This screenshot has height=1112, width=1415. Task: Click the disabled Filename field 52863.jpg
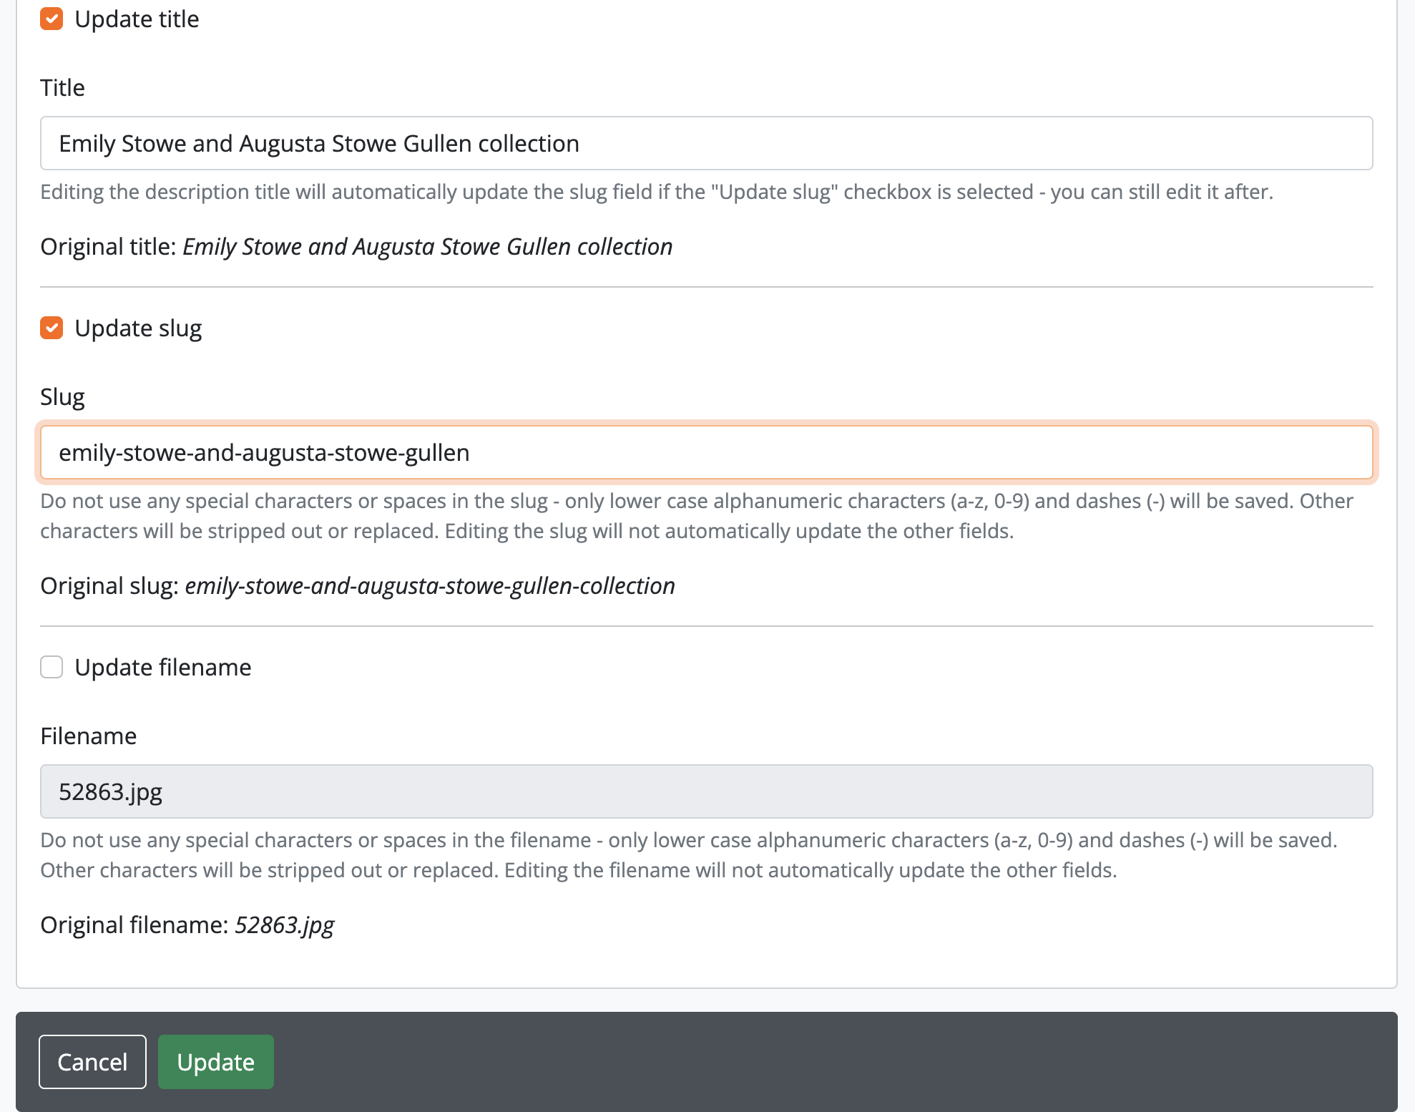[705, 791]
